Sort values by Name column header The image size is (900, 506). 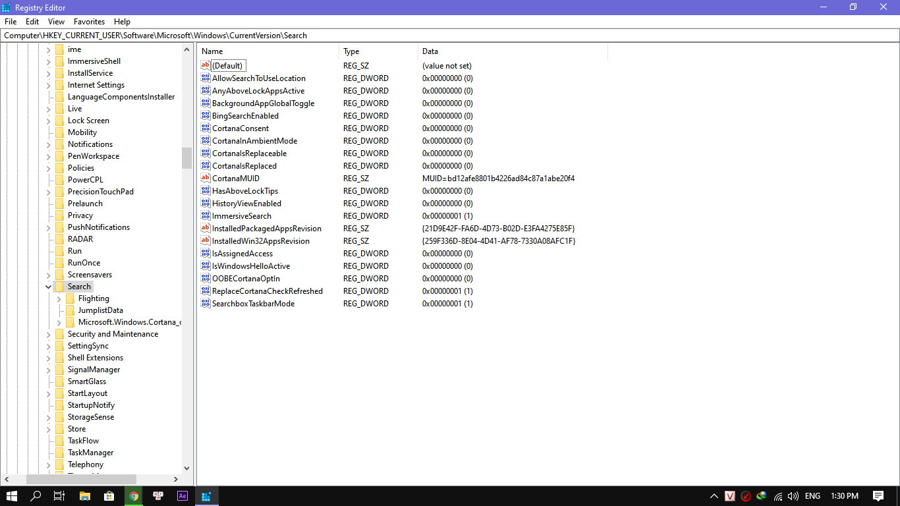tap(268, 51)
